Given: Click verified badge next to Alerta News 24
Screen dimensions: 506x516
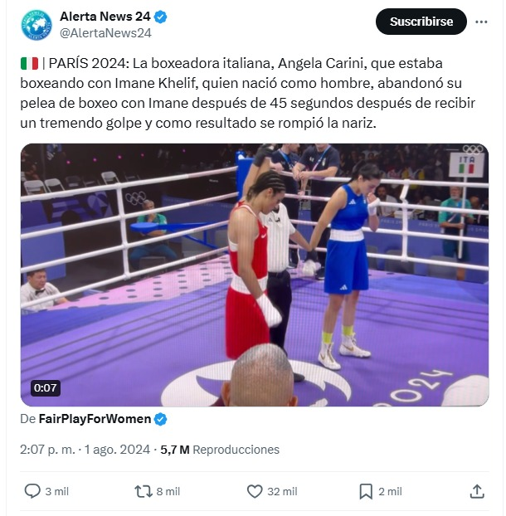Looking at the screenshot, I should (x=161, y=17).
